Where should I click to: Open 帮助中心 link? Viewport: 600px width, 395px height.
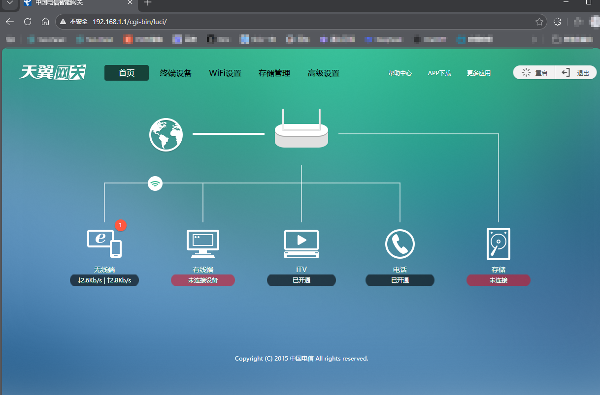[x=400, y=73]
